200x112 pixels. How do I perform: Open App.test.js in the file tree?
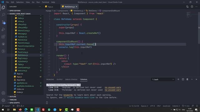point(21,80)
